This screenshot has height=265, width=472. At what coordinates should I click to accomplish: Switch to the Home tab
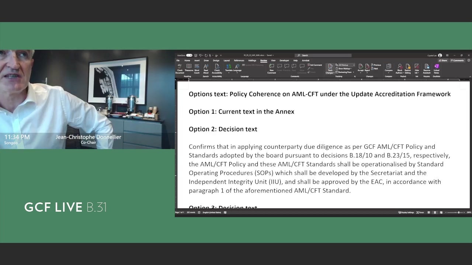click(187, 60)
